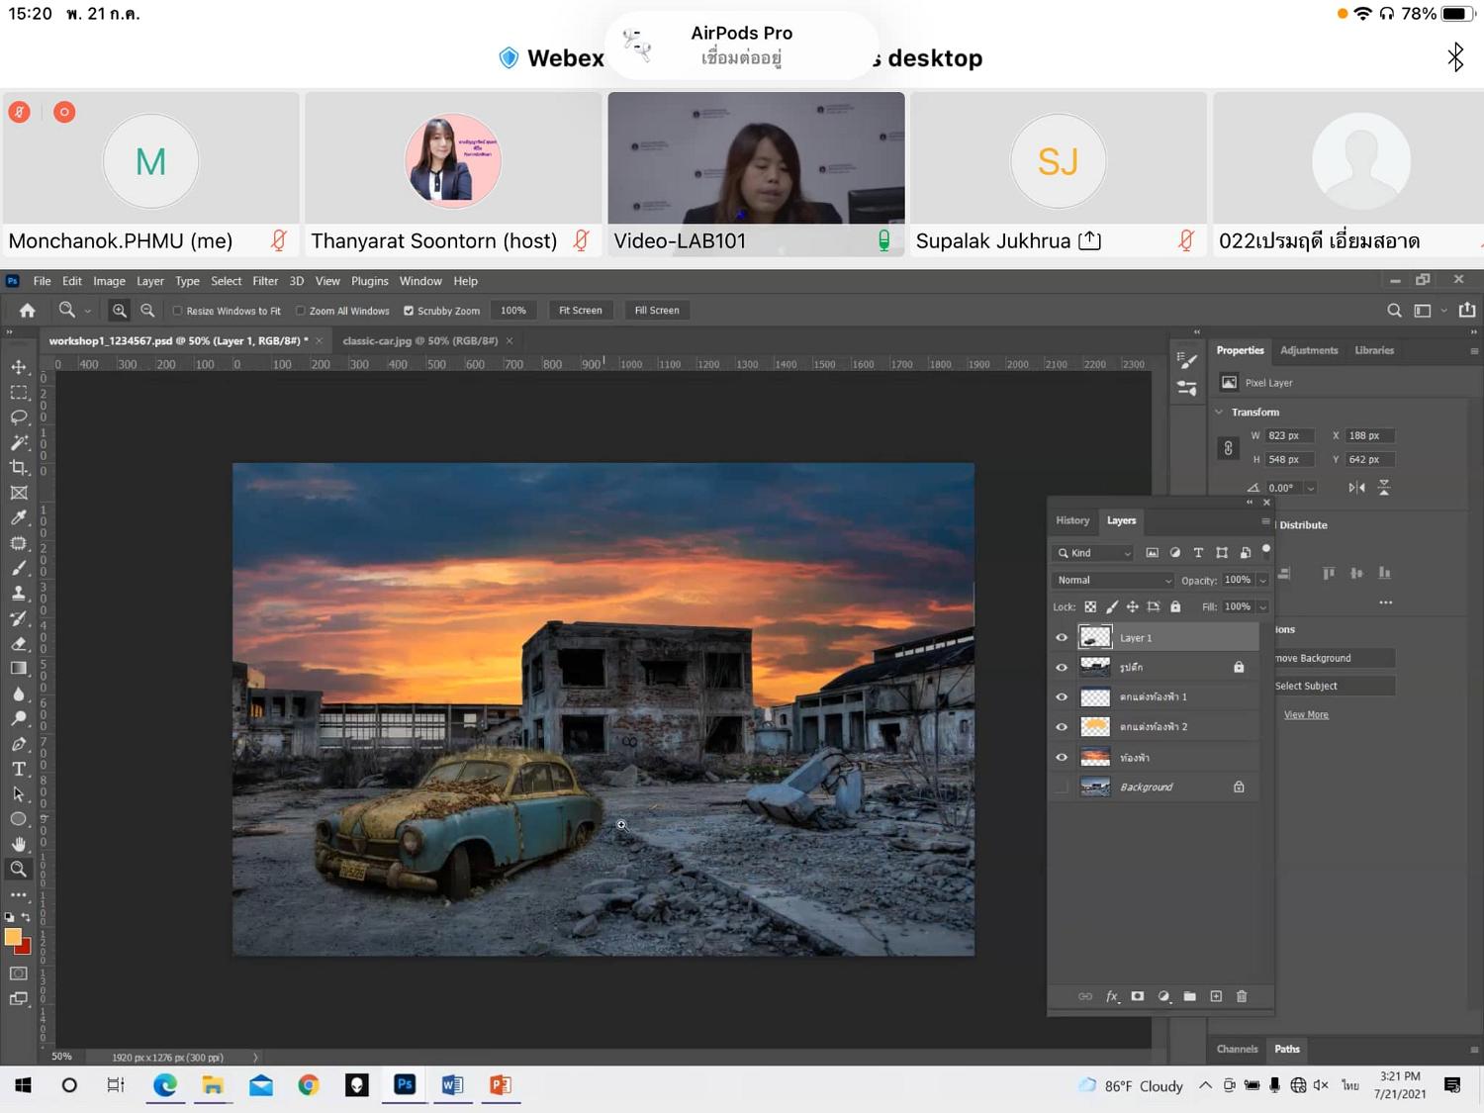Select the Lasso tool

(x=19, y=417)
